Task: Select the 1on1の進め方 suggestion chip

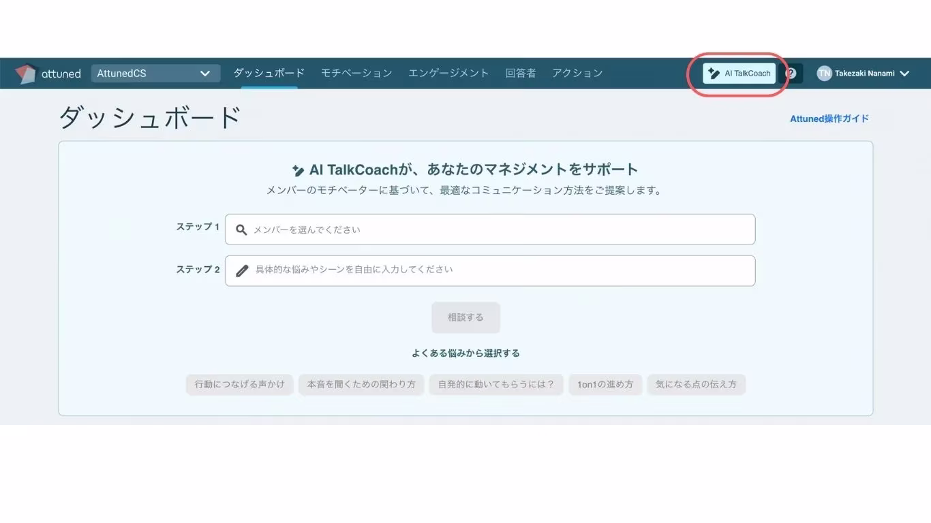Action: click(x=605, y=384)
